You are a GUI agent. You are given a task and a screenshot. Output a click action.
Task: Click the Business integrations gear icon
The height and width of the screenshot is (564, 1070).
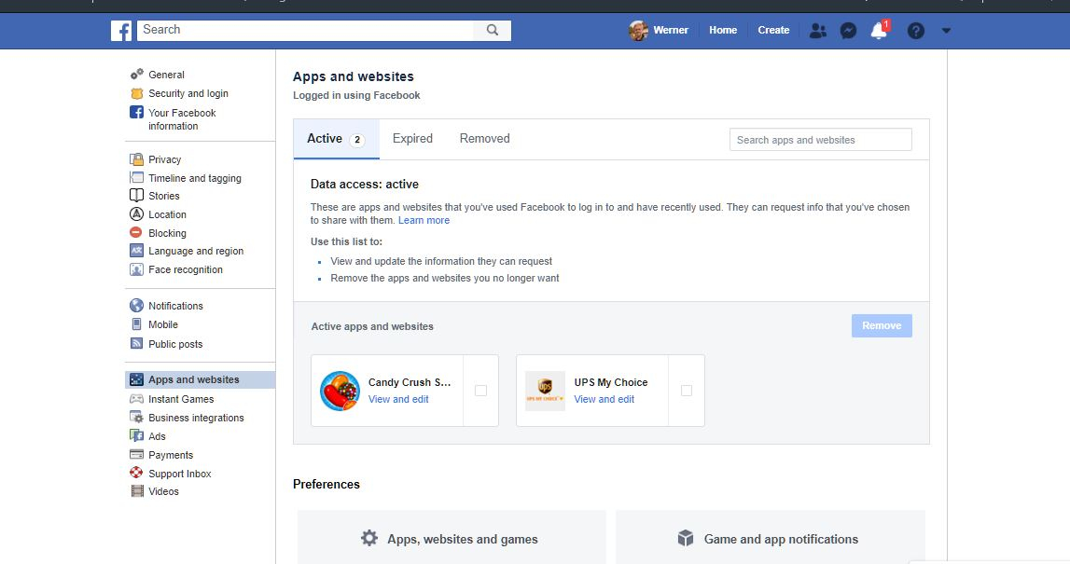point(136,418)
